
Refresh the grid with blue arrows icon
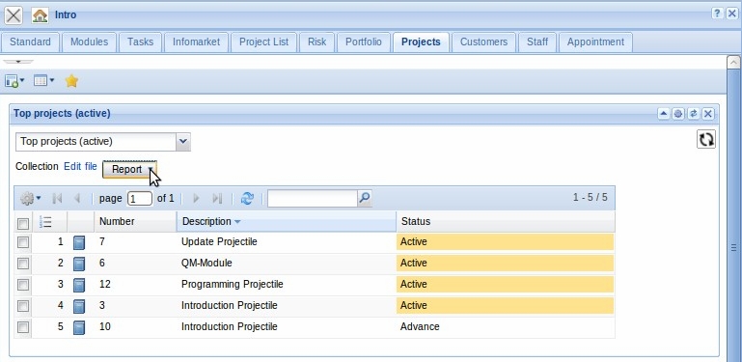(x=247, y=198)
